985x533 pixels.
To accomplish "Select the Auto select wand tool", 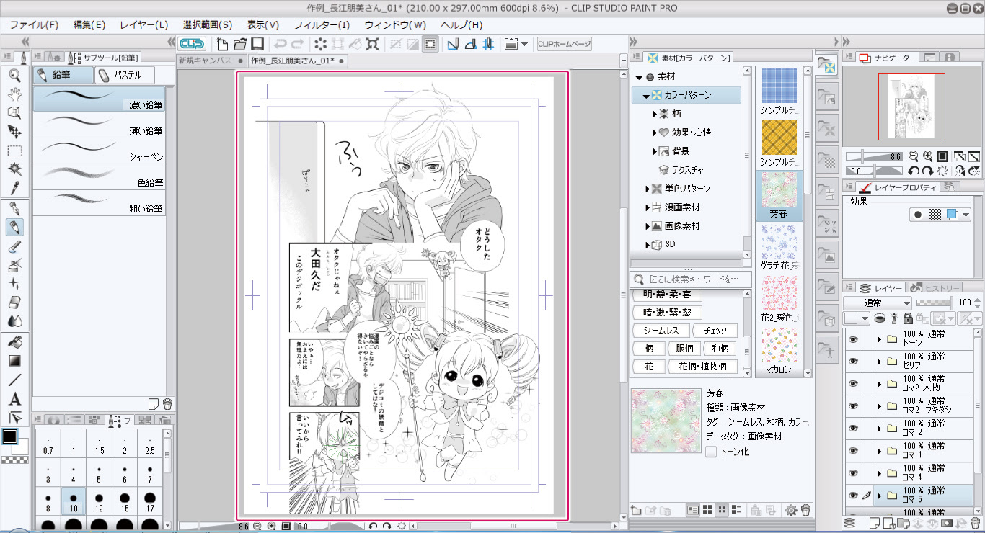I will [14, 169].
